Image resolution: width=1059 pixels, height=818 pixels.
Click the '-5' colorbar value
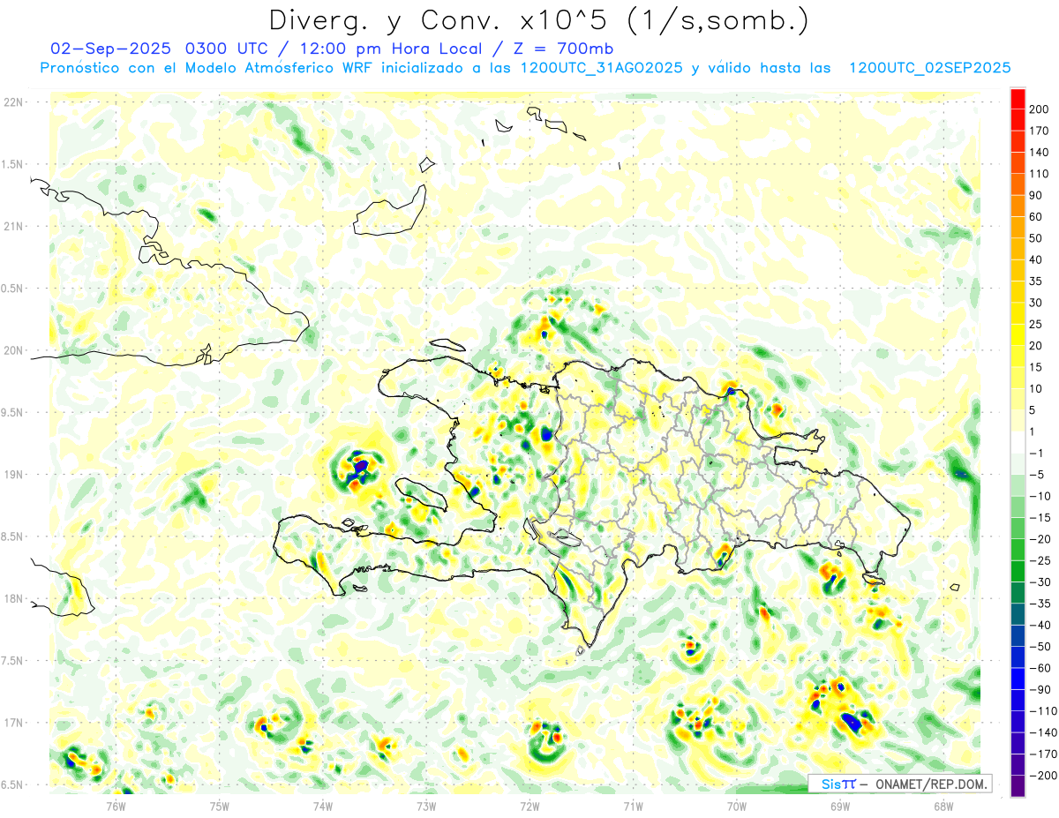click(x=1036, y=475)
